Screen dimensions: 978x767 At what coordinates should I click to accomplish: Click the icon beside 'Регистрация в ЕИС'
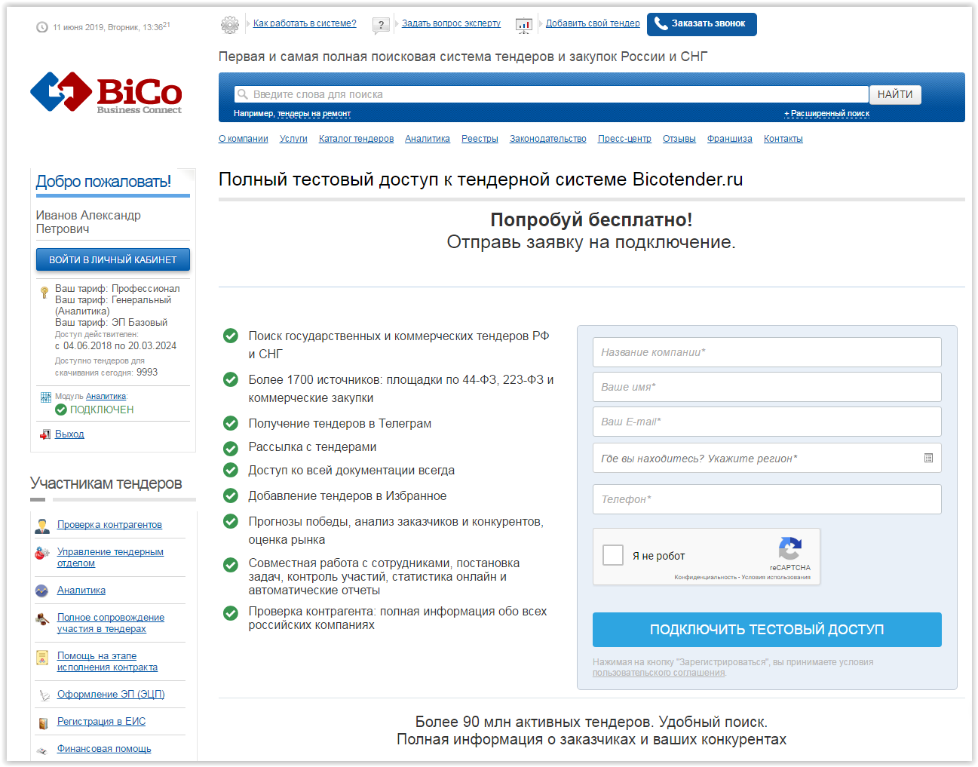tap(43, 723)
